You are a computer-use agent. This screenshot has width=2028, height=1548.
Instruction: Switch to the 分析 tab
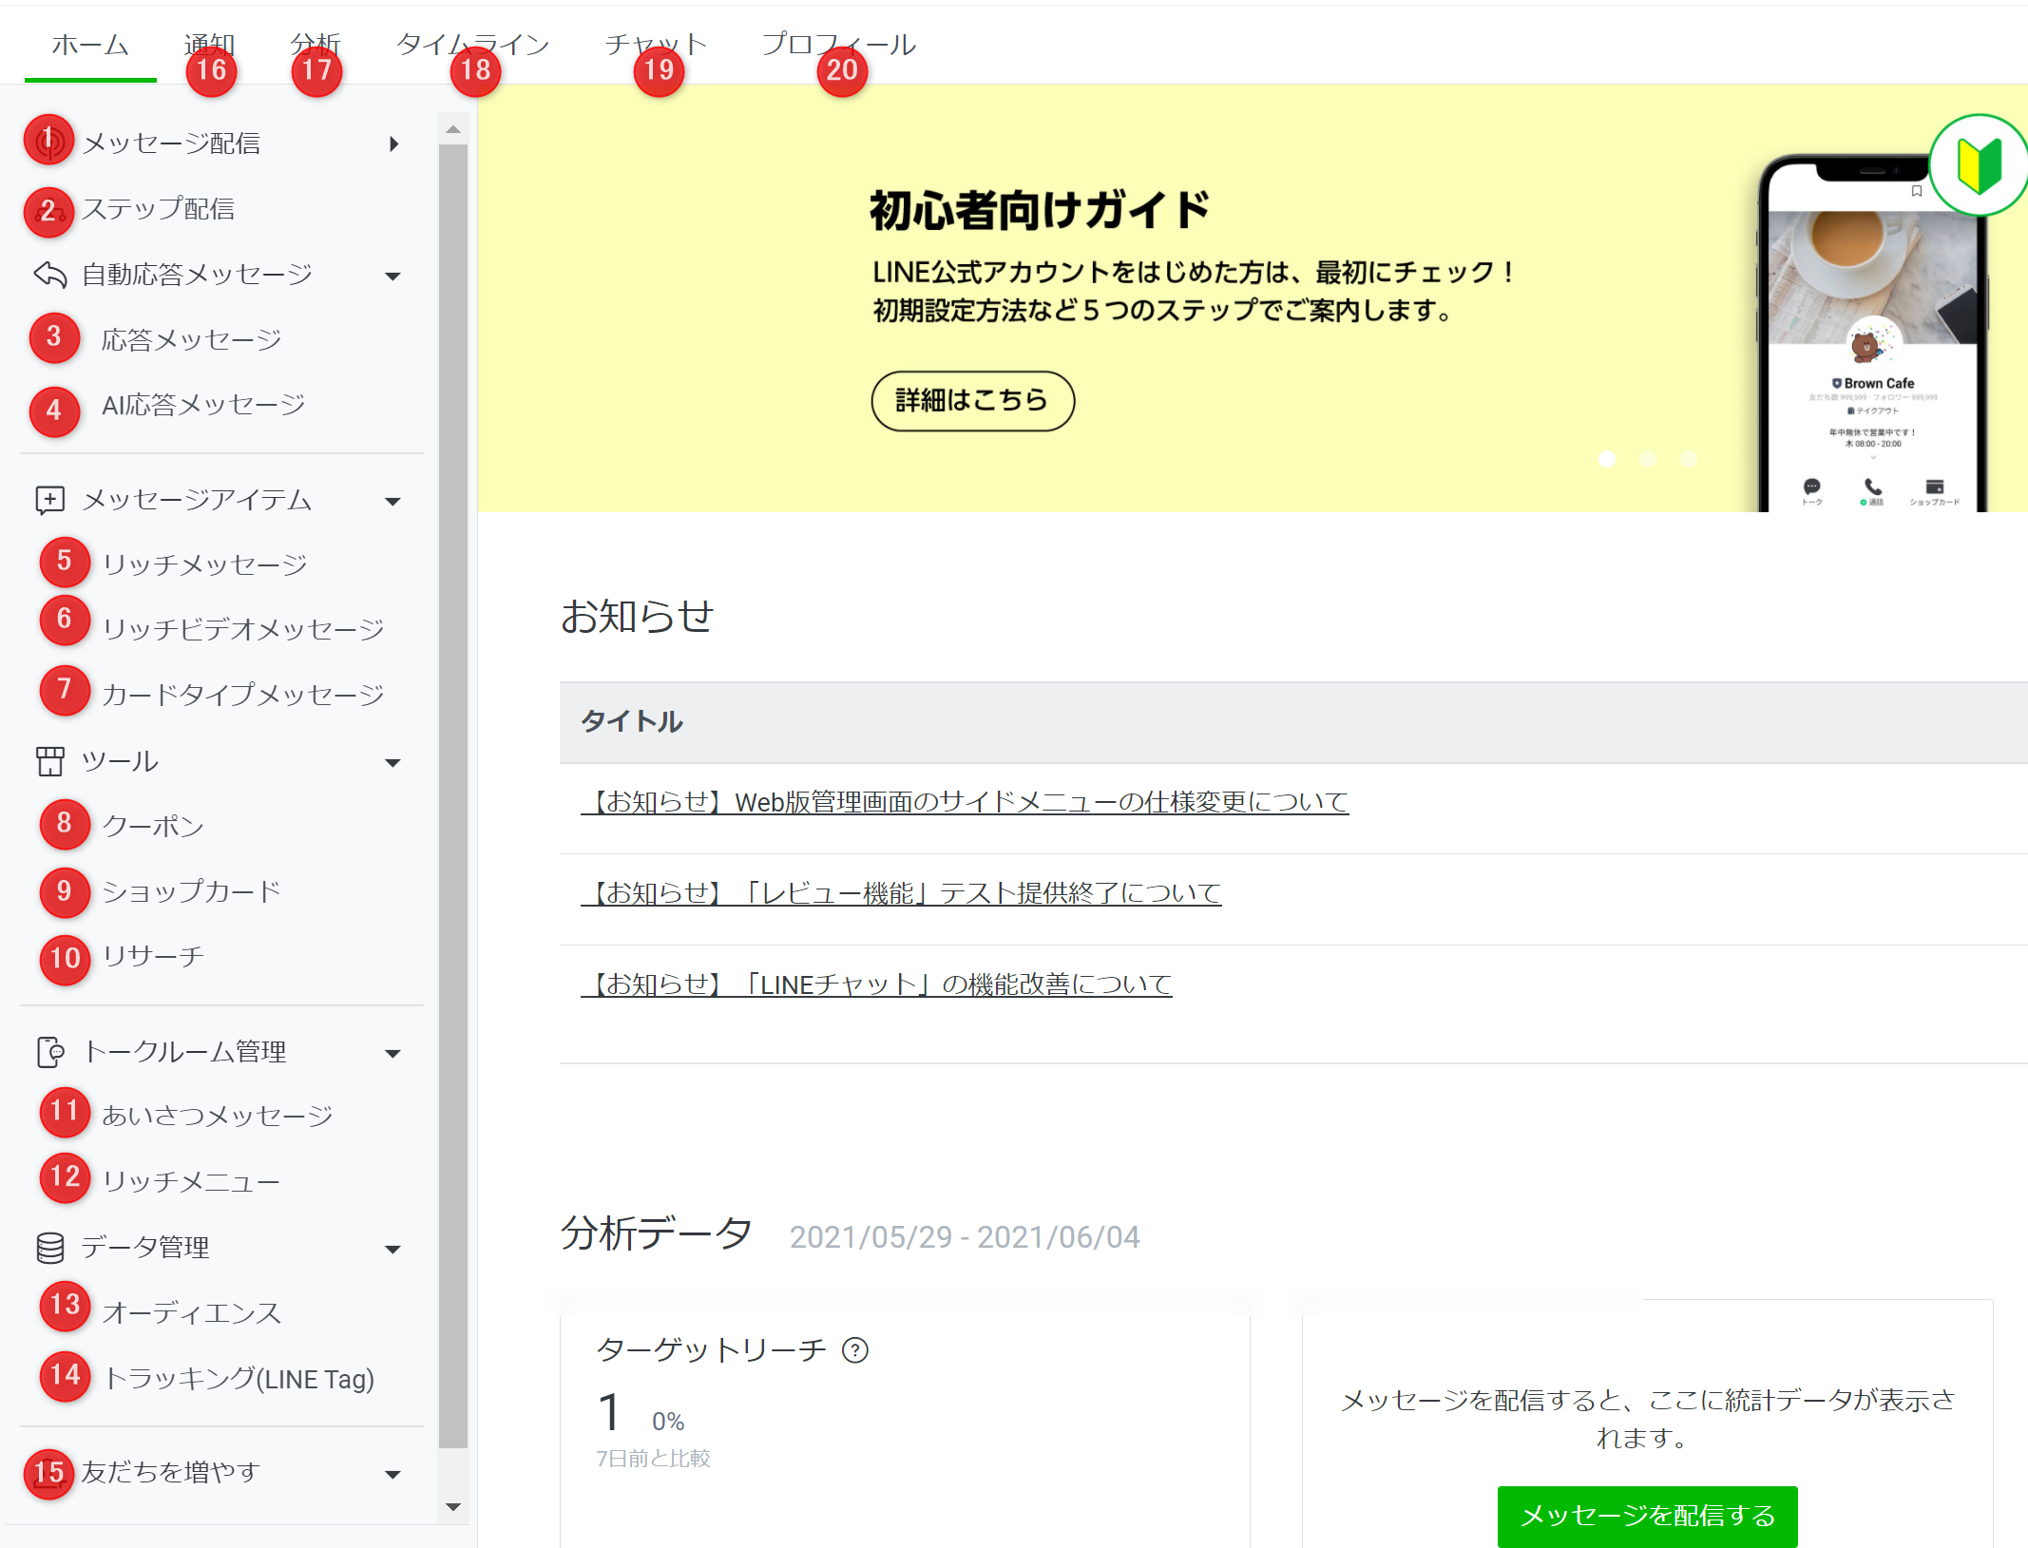pos(316,45)
